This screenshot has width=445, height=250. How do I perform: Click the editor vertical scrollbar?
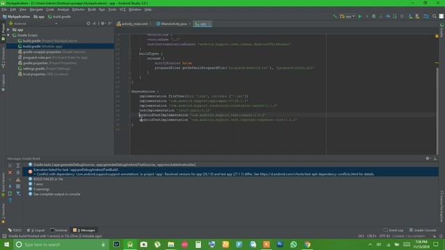point(437,110)
